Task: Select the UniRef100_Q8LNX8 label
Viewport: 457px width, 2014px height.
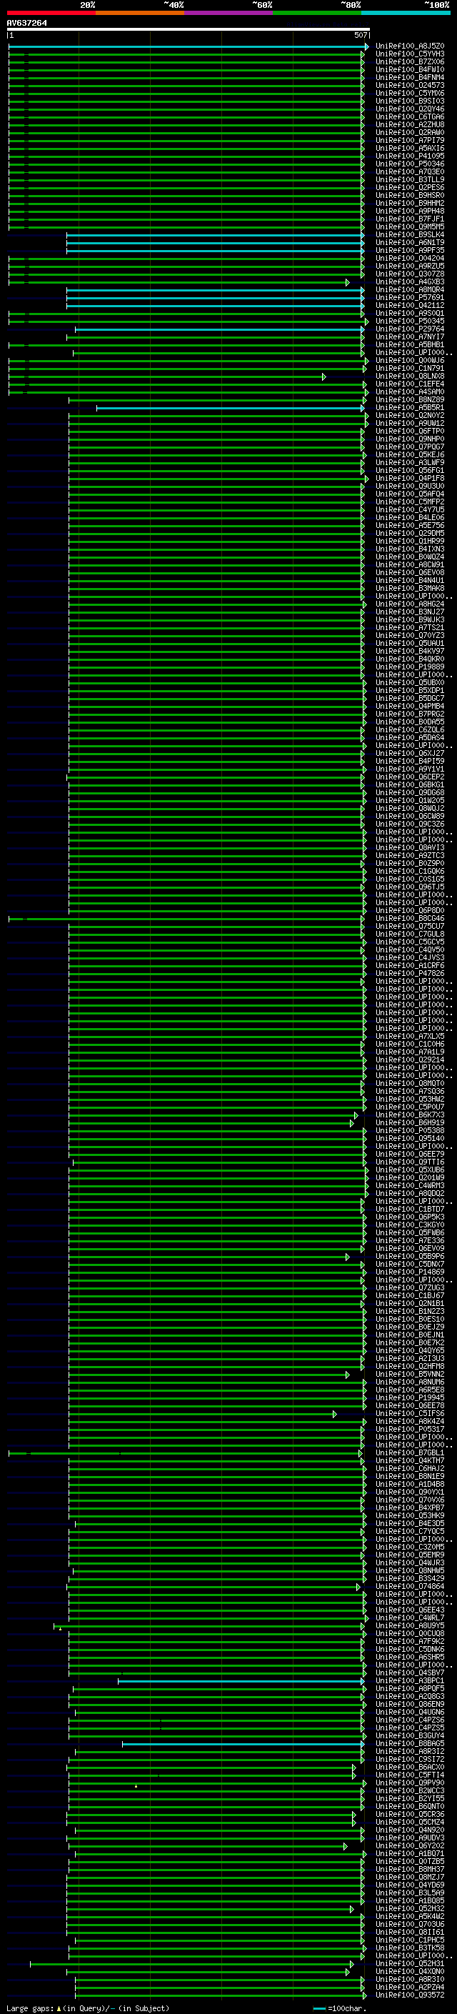Action: pos(410,376)
